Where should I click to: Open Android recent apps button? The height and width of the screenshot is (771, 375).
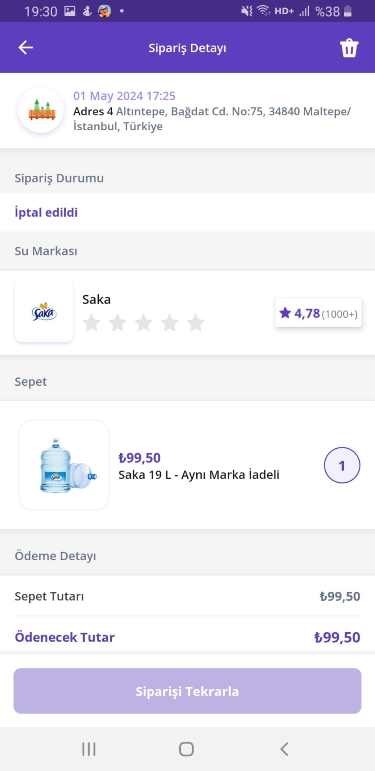point(89,749)
